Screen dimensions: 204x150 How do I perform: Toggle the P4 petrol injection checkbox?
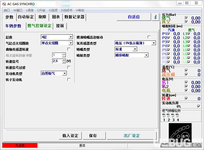[169, 46]
